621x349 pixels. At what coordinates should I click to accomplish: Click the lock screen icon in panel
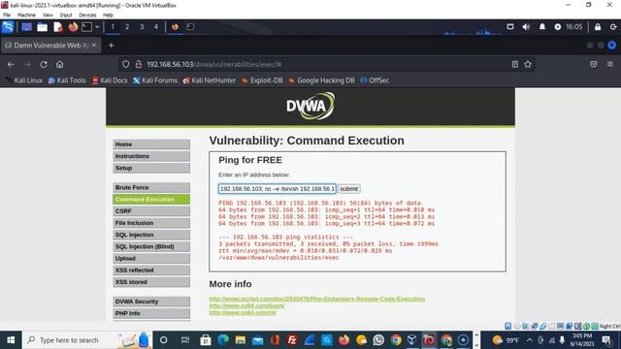tap(598, 27)
